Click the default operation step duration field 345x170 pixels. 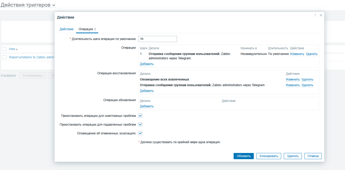click(158, 39)
